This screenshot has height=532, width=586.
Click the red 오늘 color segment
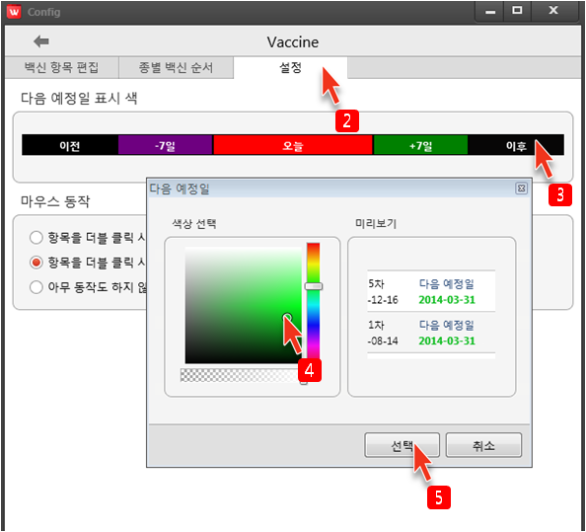pos(293,145)
